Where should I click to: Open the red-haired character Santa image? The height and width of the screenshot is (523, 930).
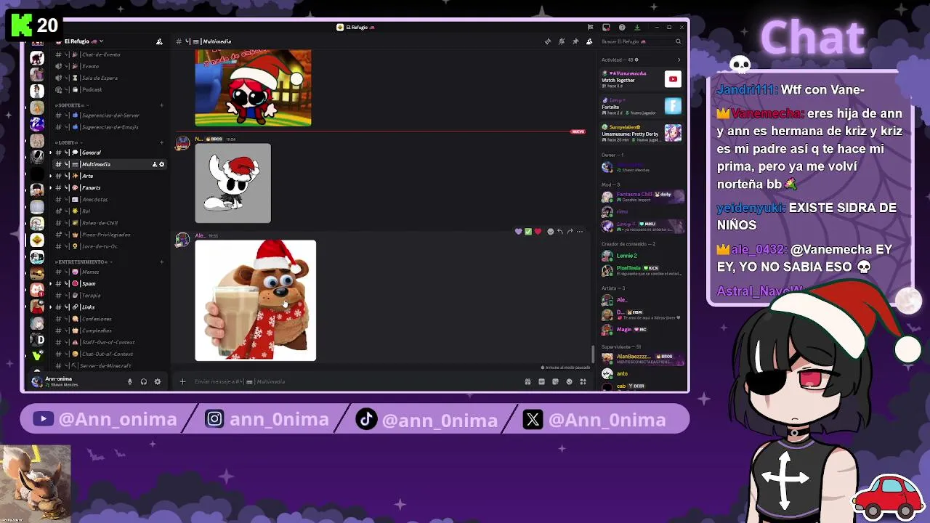253,88
